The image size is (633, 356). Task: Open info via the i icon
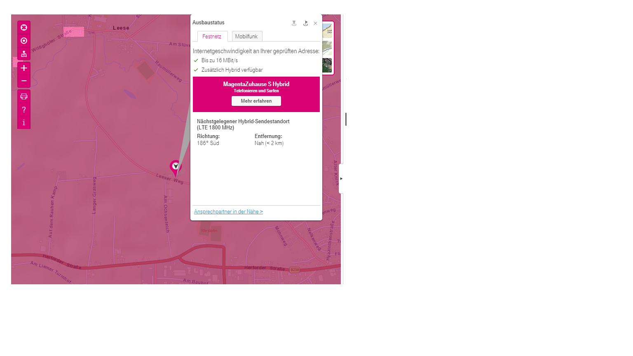click(24, 122)
